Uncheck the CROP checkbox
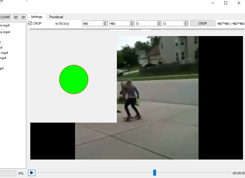245x178 pixels. click(30, 23)
